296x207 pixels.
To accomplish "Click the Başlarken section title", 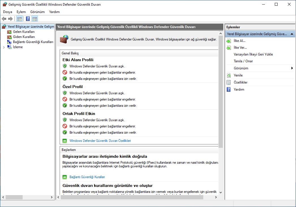I will tap(68, 150).
